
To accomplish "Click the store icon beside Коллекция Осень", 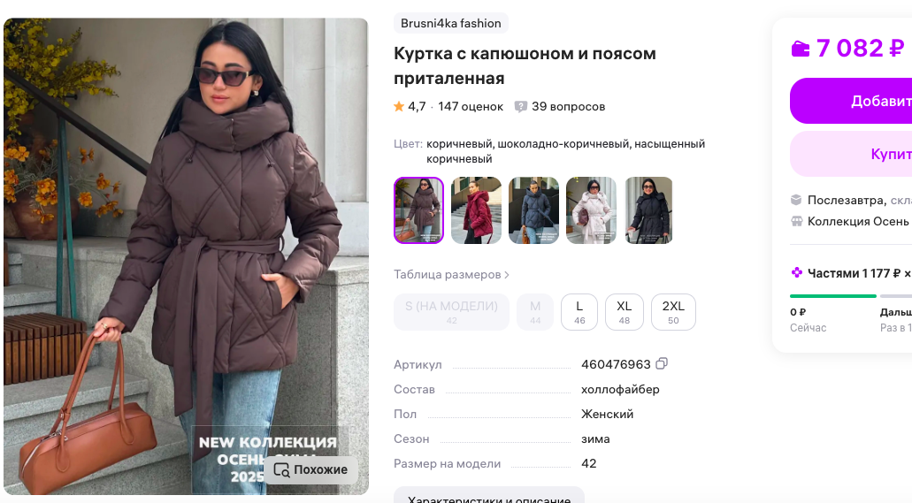I will pyautogui.click(x=796, y=222).
